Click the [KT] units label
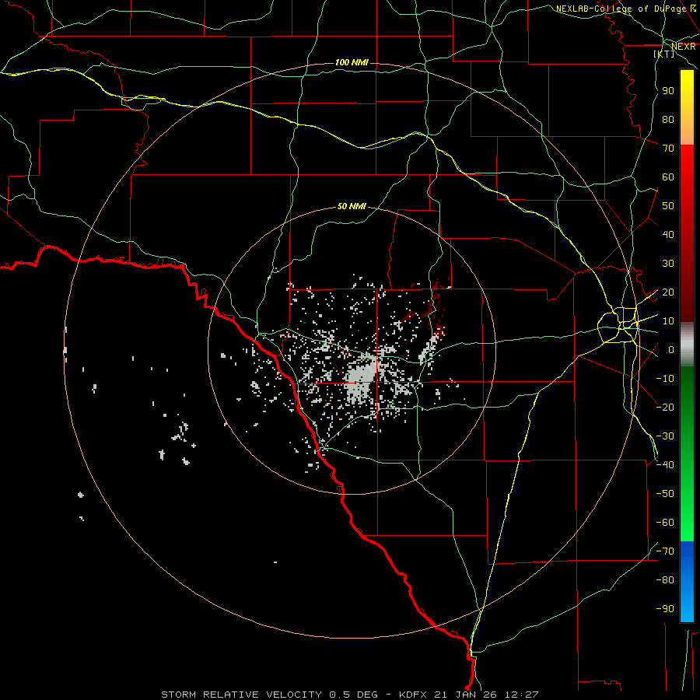The image size is (700, 700). pyautogui.click(x=664, y=54)
